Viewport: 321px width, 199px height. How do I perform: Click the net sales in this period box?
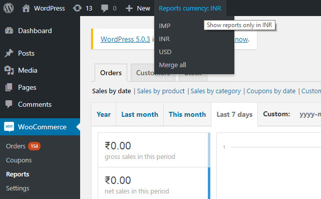[x=154, y=183]
